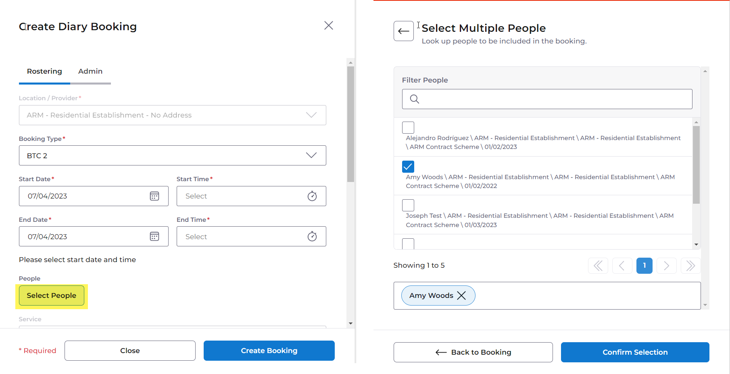Go to the last page of people
Viewport: 730px width, 374px height.
tap(690, 266)
